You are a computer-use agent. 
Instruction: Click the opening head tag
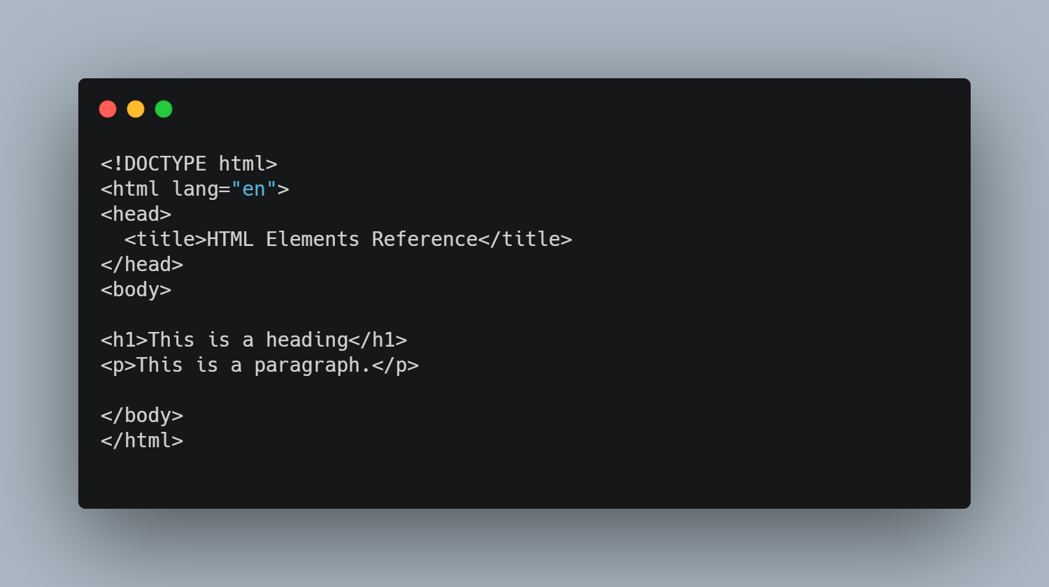pyautogui.click(x=136, y=214)
